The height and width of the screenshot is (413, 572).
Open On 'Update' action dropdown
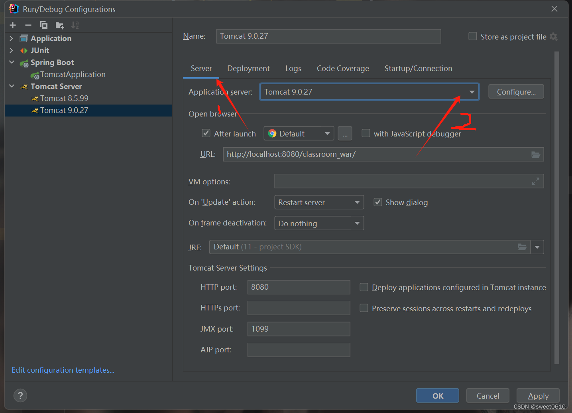[319, 202]
